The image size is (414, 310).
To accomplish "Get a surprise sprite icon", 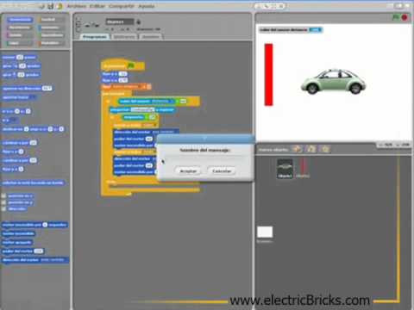I will pos(325,149).
